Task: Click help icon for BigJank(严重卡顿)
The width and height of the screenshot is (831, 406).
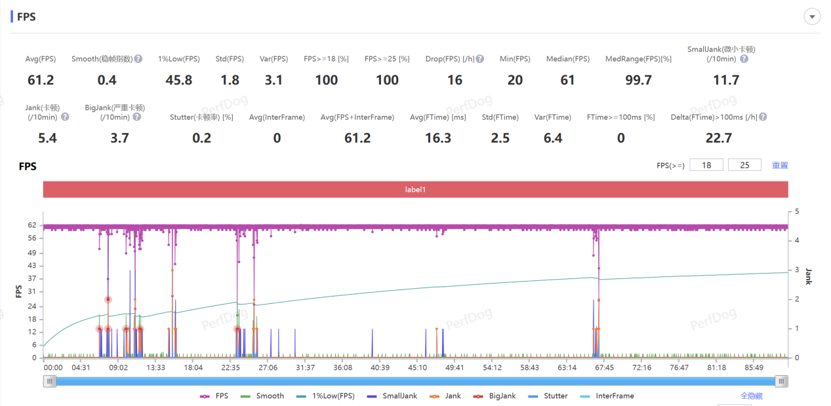Action: 136,117
